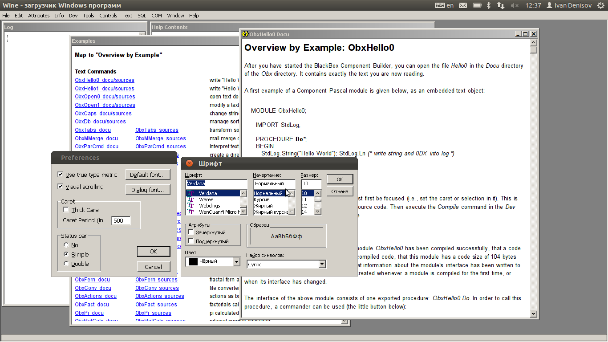Viewport: 608px width, 342px height.
Task: Click the Caret Period input field
Action: coord(121,220)
